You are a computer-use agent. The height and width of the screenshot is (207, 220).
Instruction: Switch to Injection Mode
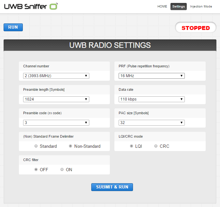[201, 7]
